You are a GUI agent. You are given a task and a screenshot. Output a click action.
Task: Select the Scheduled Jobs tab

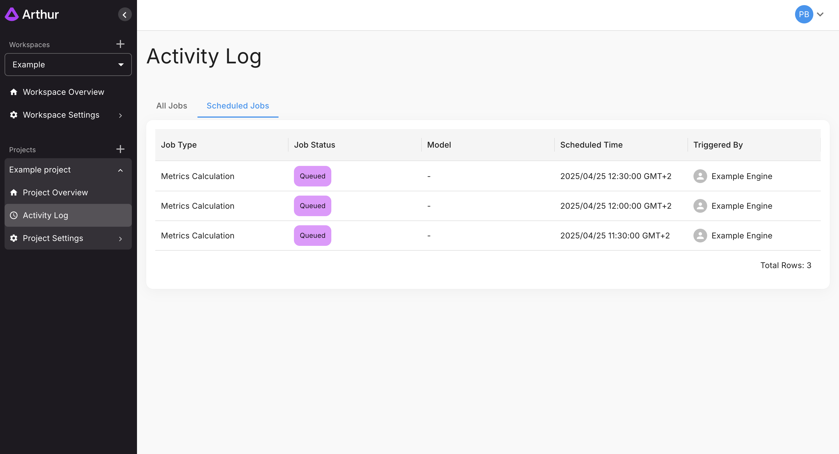237,106
